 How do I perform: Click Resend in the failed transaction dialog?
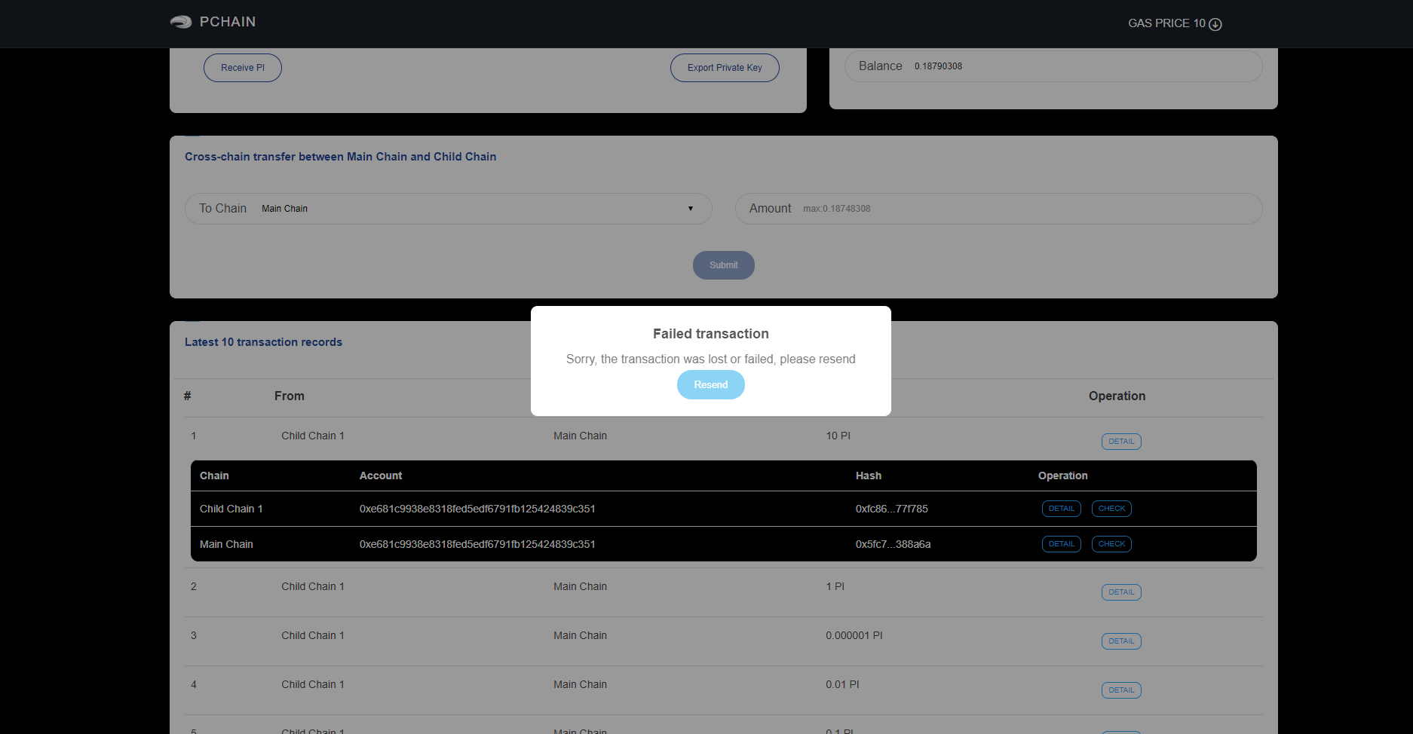[x=710, y=385]
